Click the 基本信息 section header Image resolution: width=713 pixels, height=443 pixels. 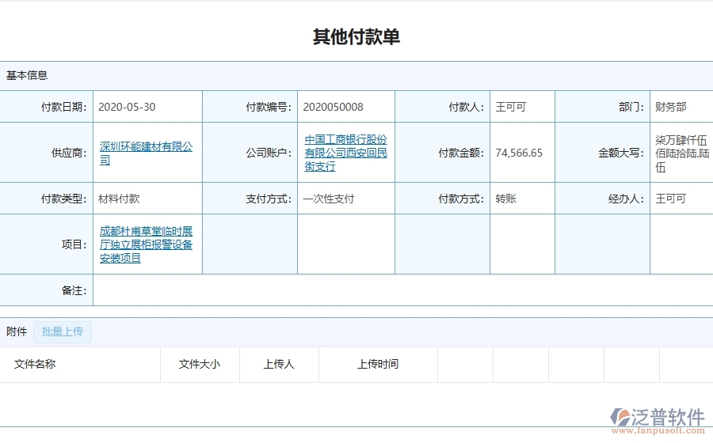27,75
